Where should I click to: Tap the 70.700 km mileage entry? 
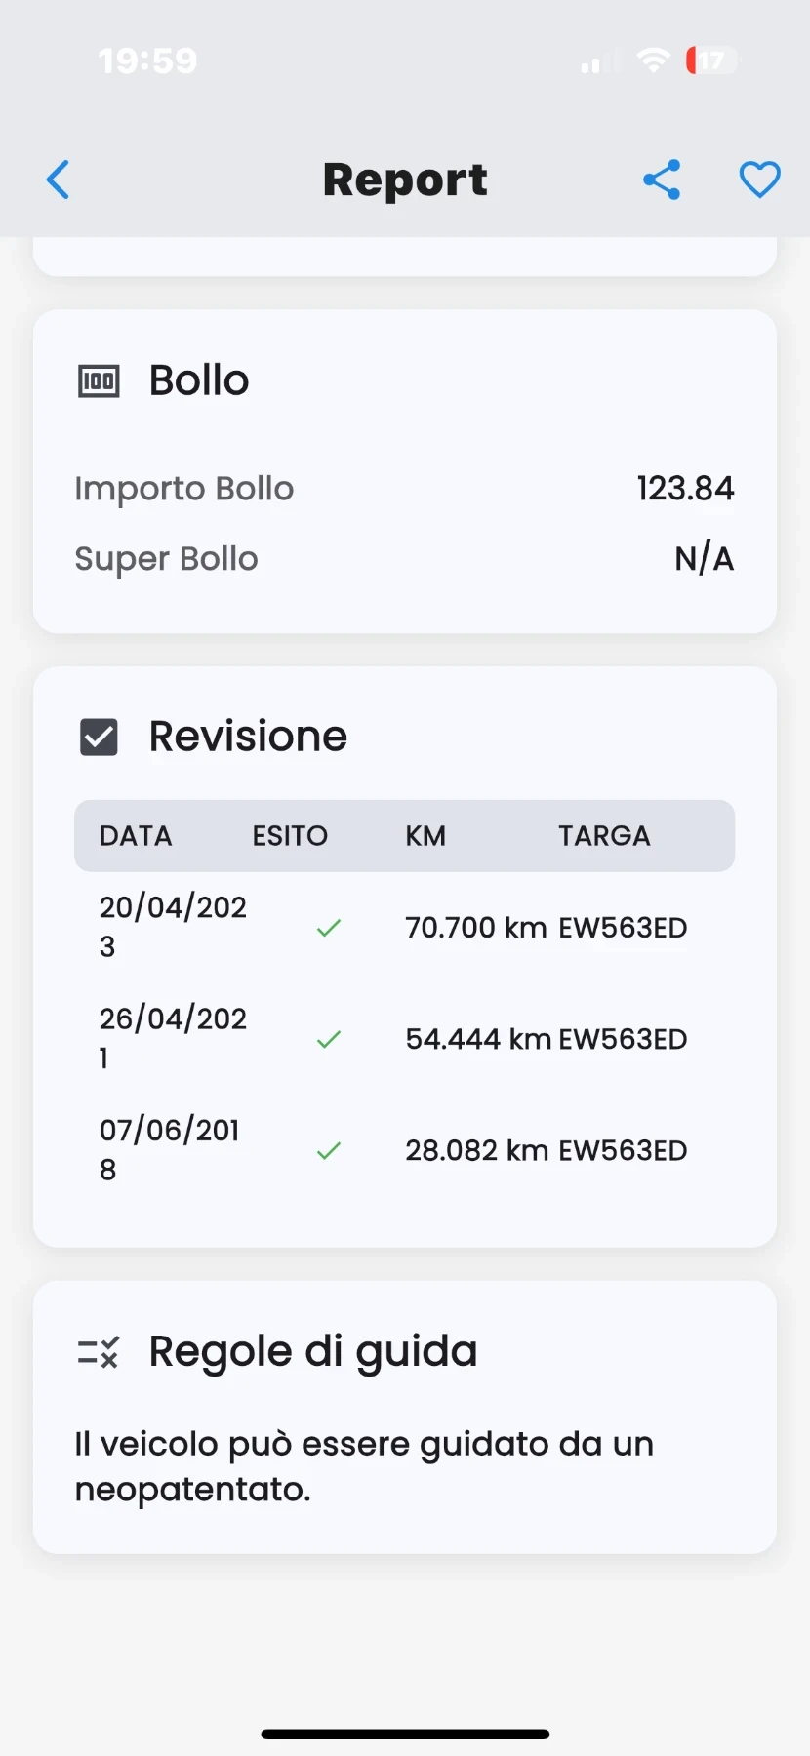pyautogui.click(x=475, y=928)
